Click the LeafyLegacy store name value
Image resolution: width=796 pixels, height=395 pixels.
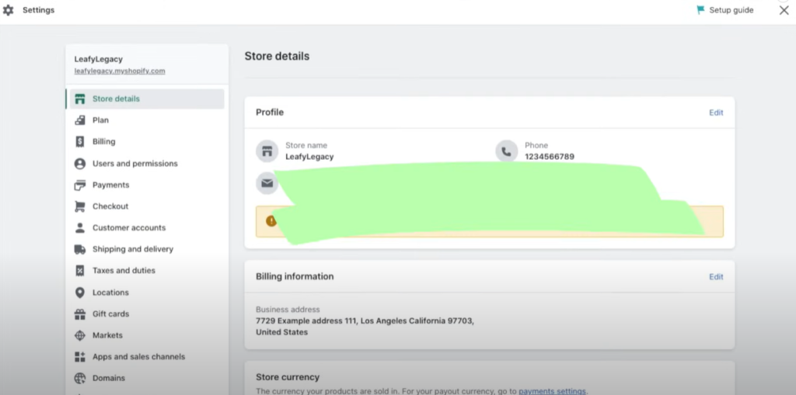click(309, 158)
